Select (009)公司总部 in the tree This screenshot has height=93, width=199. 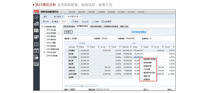pos(52,55)
